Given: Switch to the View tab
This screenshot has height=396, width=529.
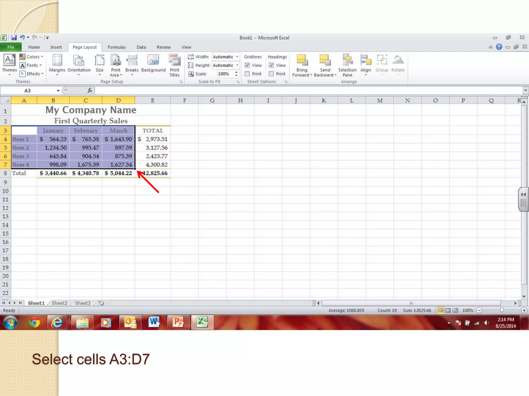Looking at the screenshot, I should (x=186, y=47).
